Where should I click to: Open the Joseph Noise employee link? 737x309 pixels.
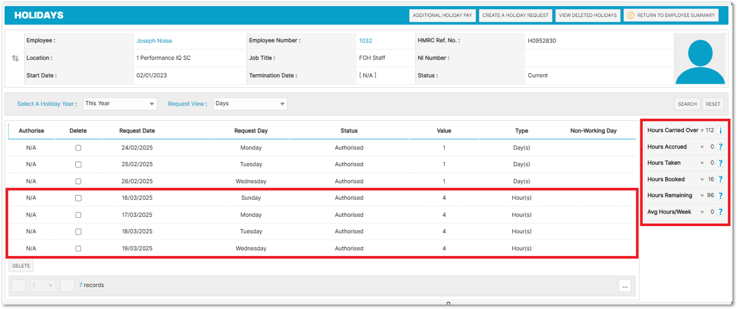(154, 41)
